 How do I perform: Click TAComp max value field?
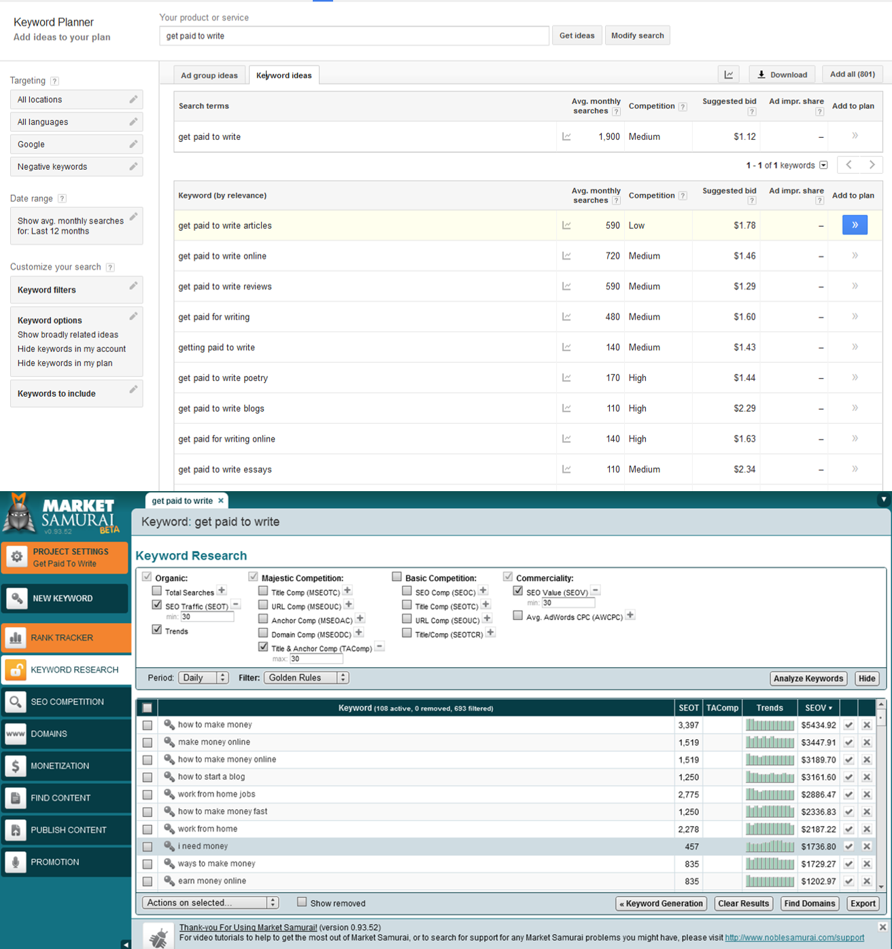(x=315, y=659)
